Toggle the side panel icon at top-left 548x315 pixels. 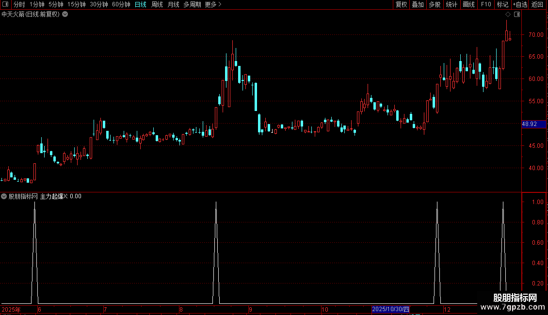(x=5, y=4)
